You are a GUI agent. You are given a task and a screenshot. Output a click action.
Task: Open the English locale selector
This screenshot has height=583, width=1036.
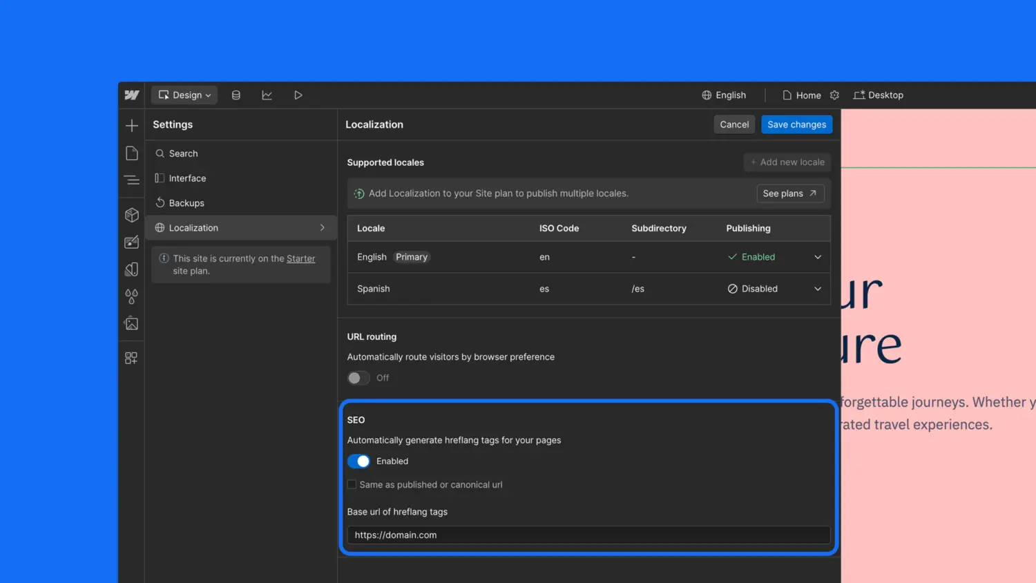pyautogui.click(x=724, y=95)
